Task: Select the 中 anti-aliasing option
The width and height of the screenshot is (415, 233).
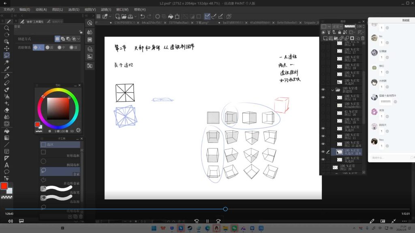Action: [x=62, y=47]
